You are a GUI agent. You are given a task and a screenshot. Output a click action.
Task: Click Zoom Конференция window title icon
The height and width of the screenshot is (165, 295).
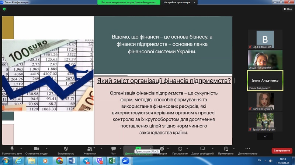click(2, 2)
